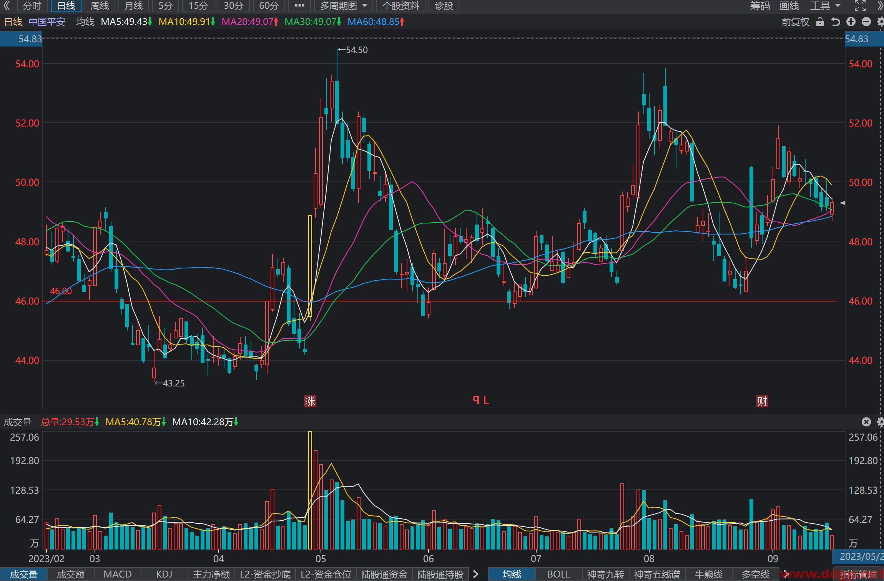884x581 pixels.
Task: Select the MACD indicator tab
Action: (118, 574)
